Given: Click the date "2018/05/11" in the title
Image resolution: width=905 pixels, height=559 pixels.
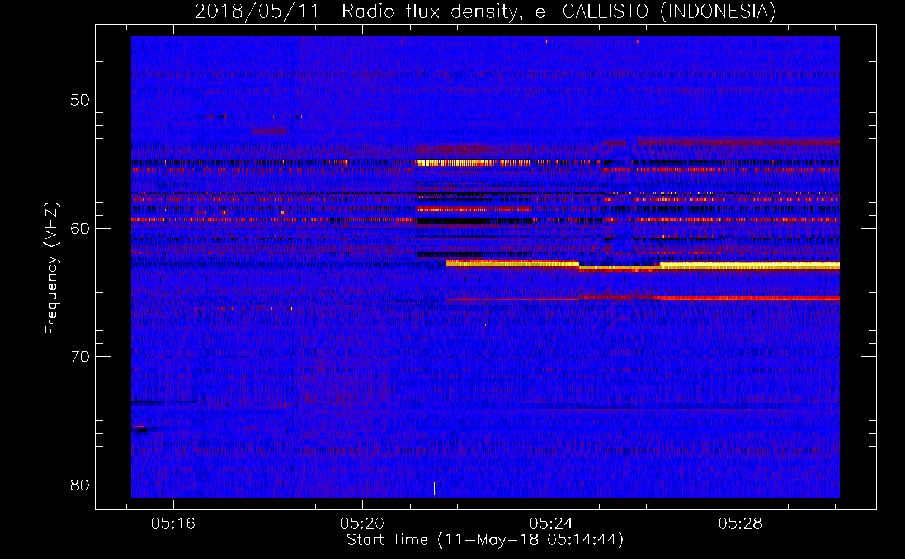Looking at the screenshot, I should click(x=257, y=11).
